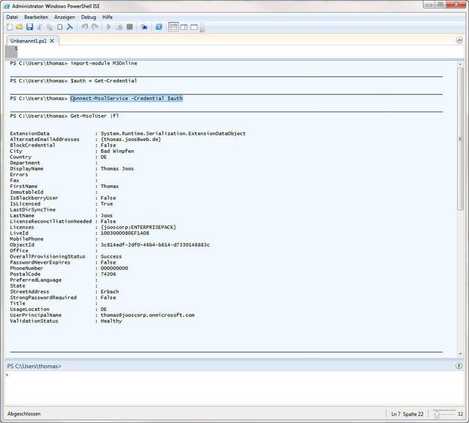
Task: Open the Hilfe menu
Action: [x=107, y=17]
